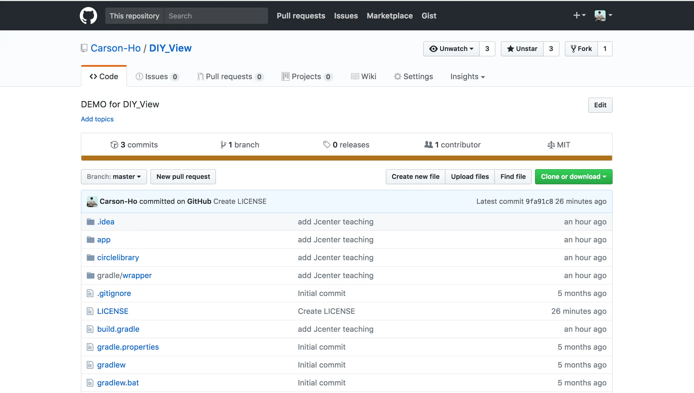Switch to the Issues tab

click(157, 77)
